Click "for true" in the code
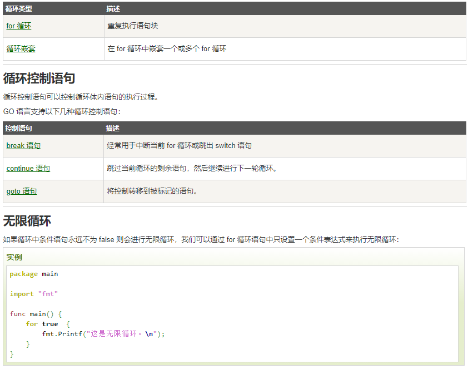 click(x=41, y=323)
